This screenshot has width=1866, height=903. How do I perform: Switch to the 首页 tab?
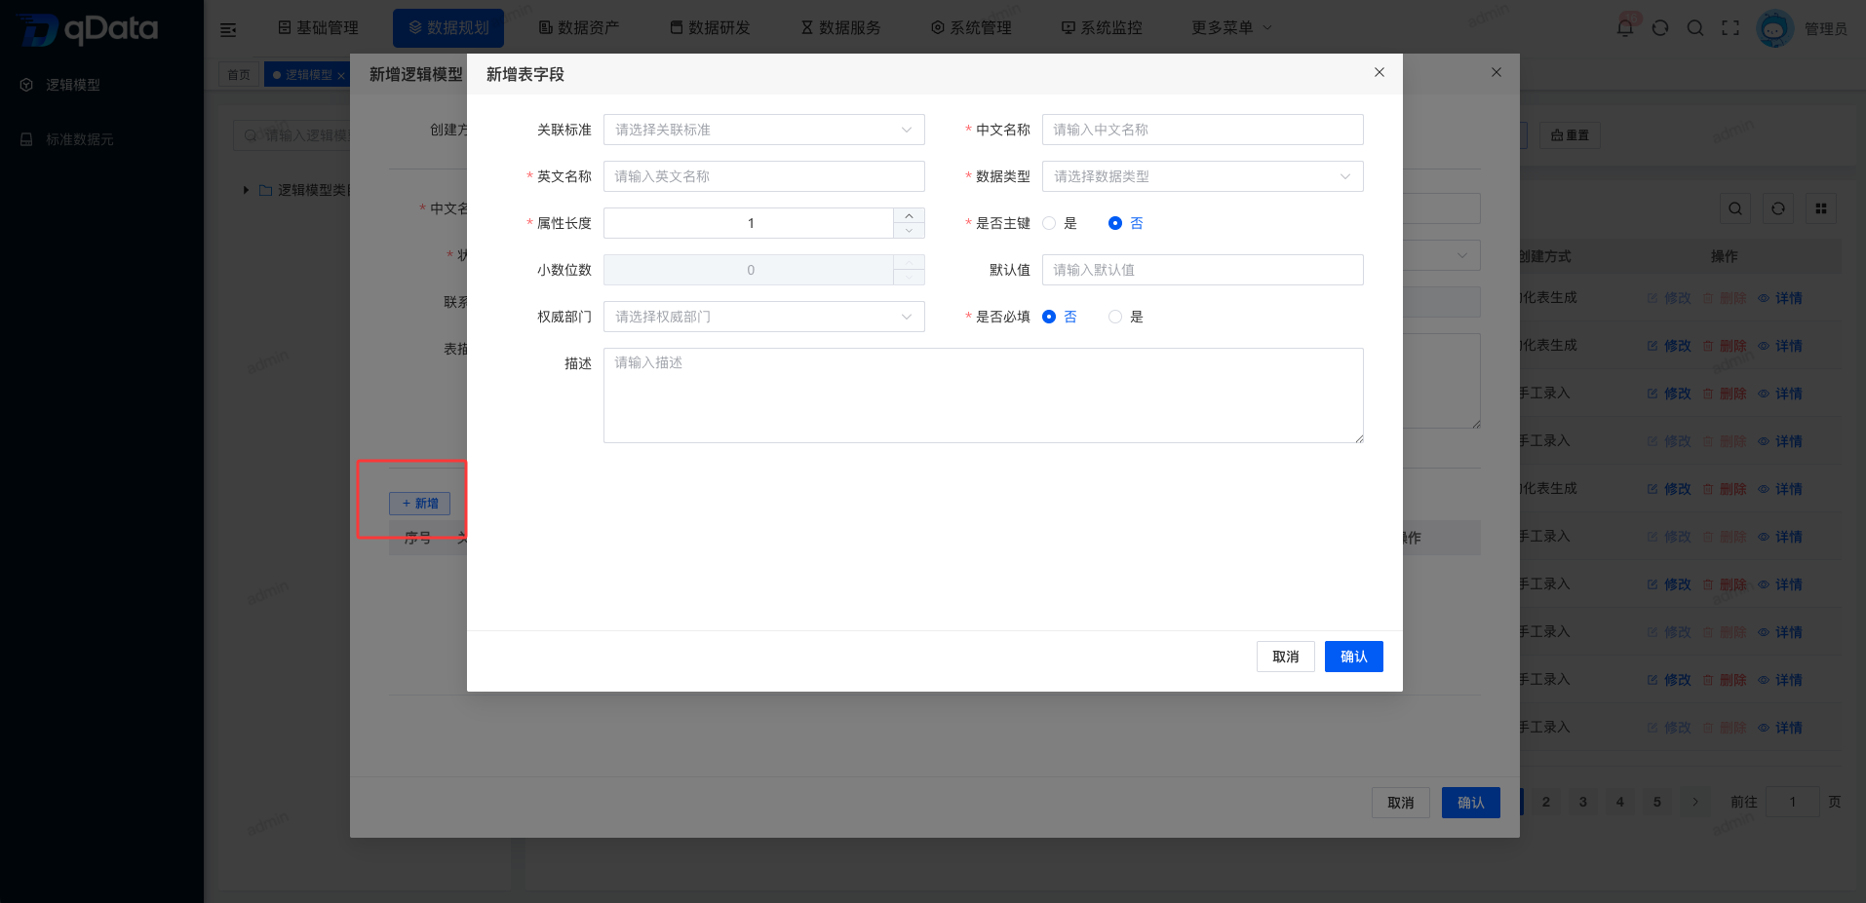coord(239,75)
